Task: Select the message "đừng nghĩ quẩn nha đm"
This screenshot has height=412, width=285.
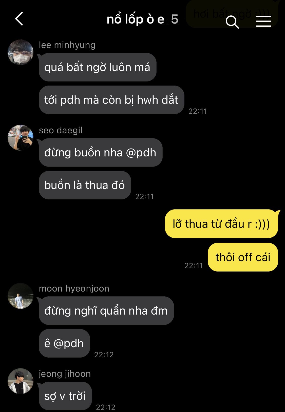Action: (106, 311)
